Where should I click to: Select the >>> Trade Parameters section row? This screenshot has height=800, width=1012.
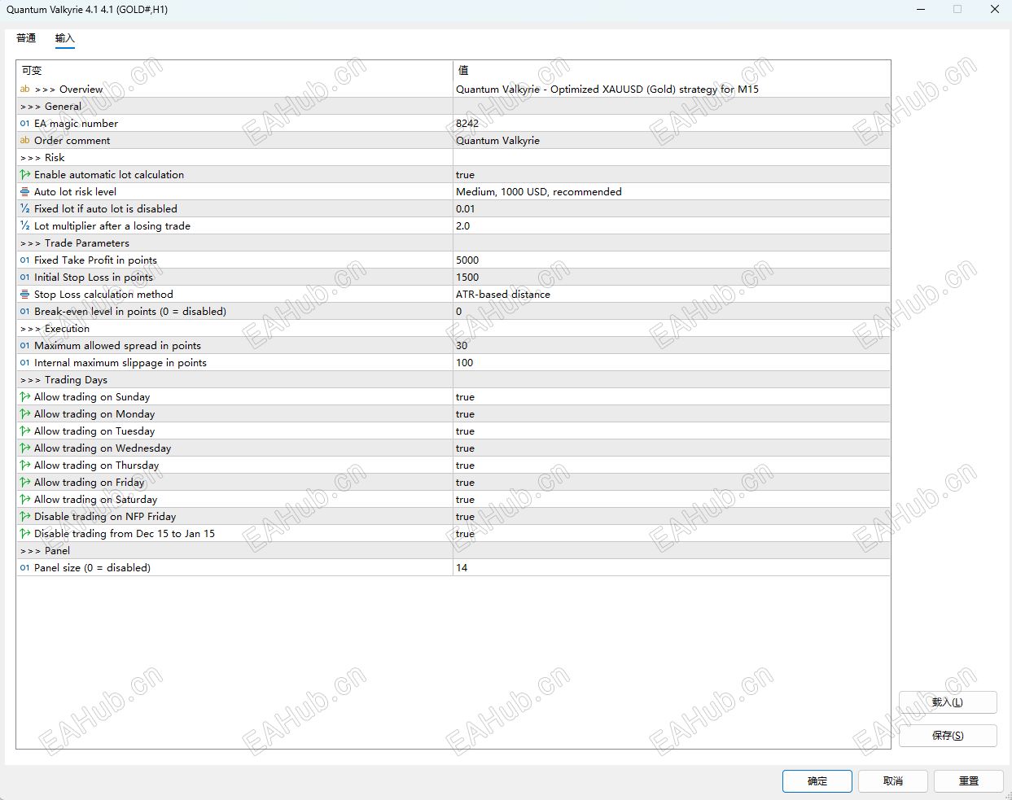(453, 243)
